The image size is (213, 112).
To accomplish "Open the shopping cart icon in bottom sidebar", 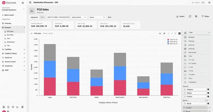I will [13, 107].
